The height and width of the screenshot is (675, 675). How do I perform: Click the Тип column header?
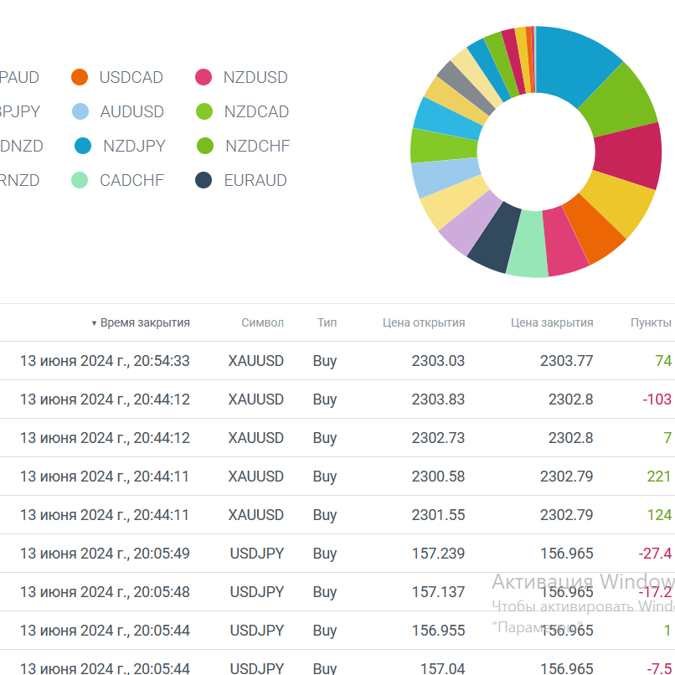click(x=327, y=322)
